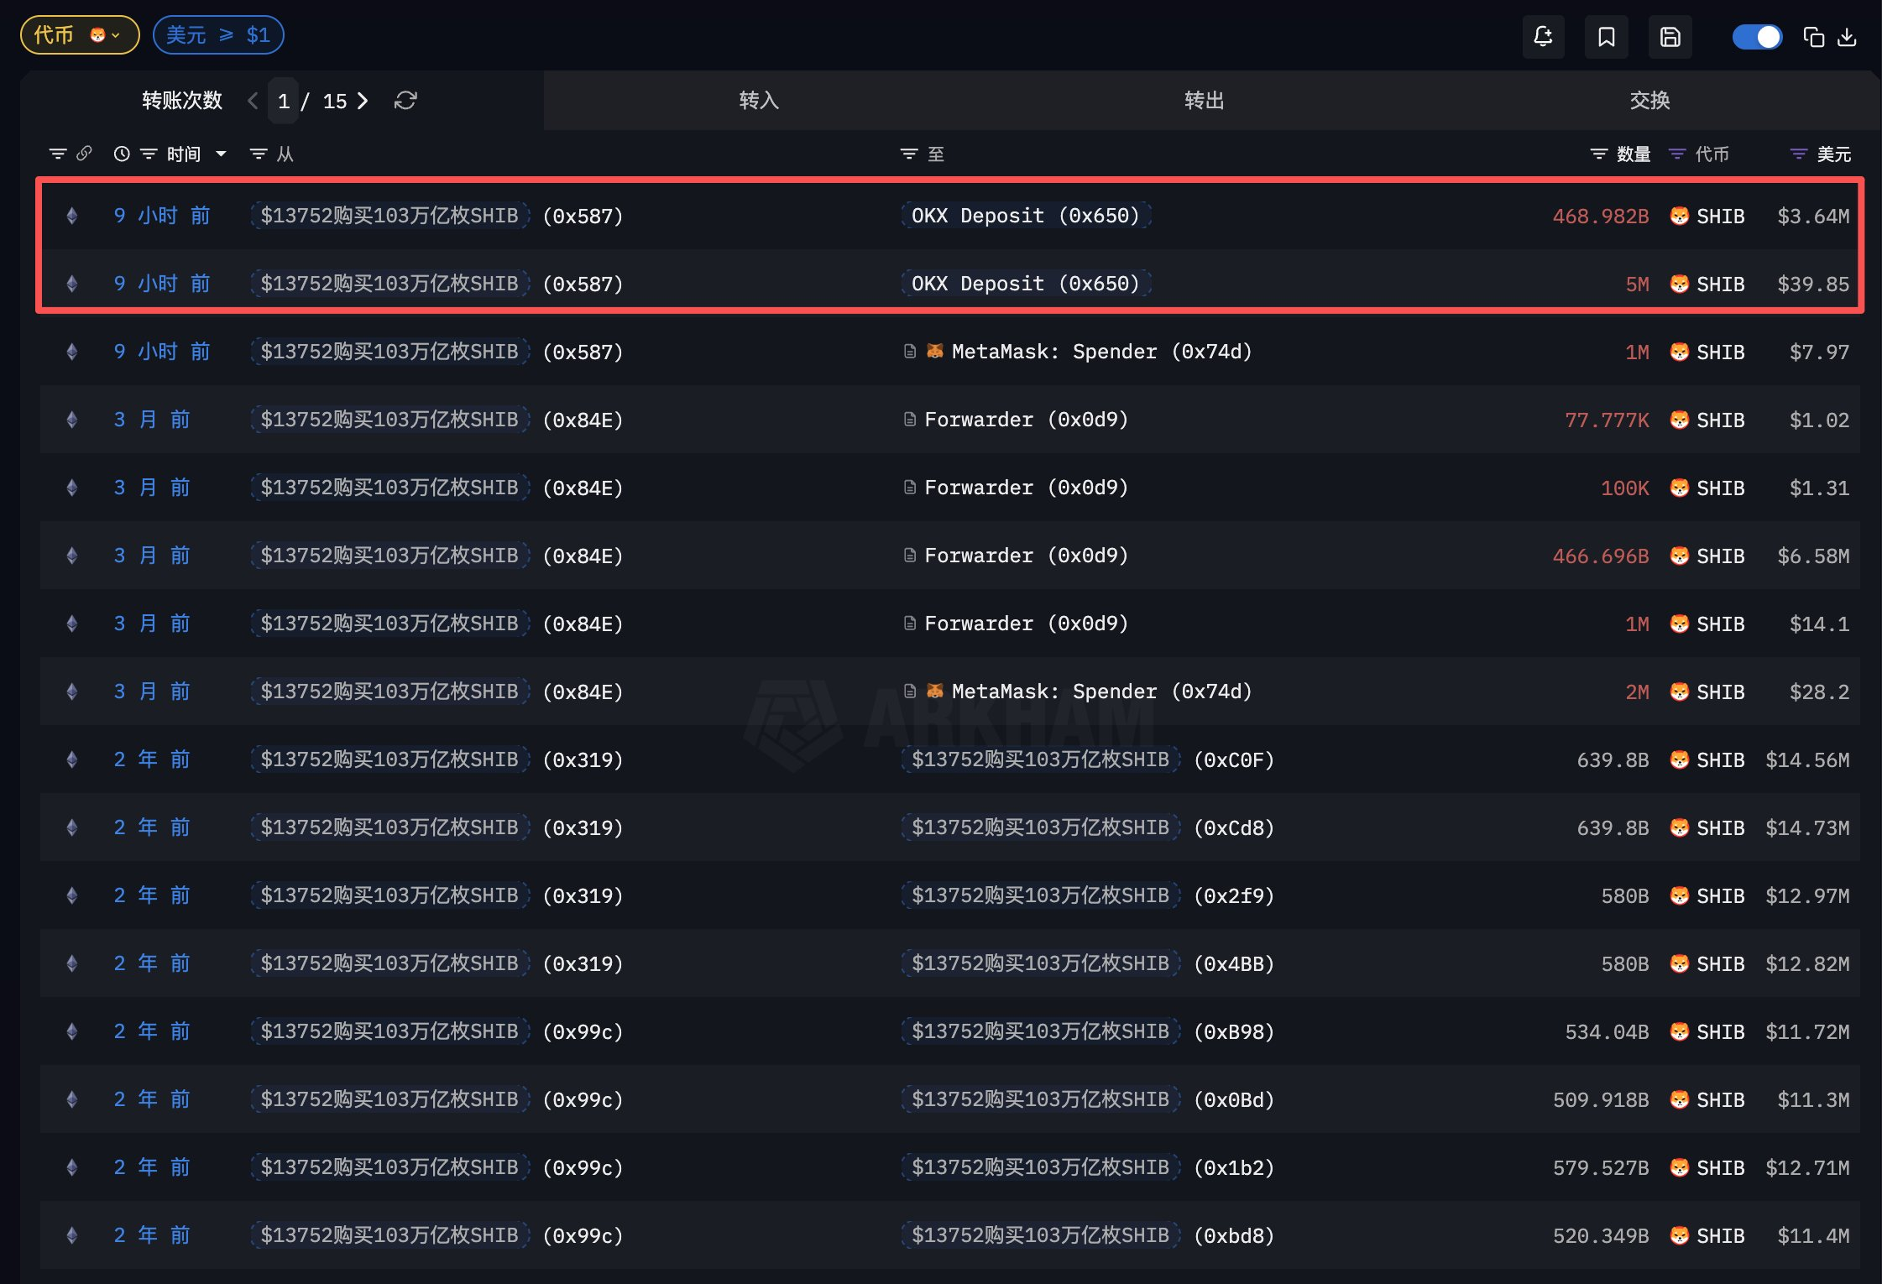Go to previous page of transfers
Screen dimensions: 1882x1284
253,101
